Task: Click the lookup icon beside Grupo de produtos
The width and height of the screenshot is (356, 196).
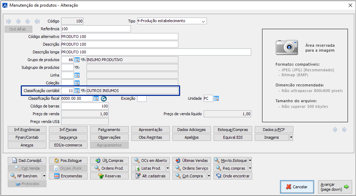Action: 77,60
